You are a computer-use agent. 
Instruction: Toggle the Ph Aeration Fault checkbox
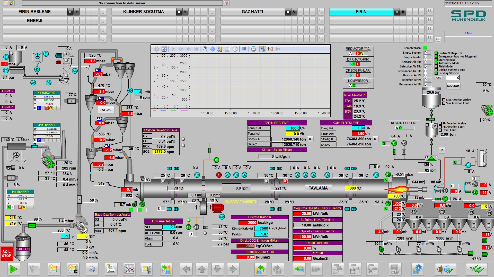(x=440, y=127)
